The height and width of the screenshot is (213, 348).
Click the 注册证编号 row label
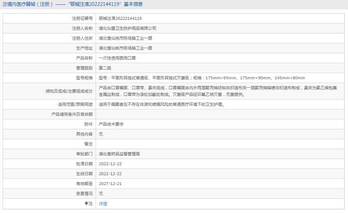(x=82, y=18)
